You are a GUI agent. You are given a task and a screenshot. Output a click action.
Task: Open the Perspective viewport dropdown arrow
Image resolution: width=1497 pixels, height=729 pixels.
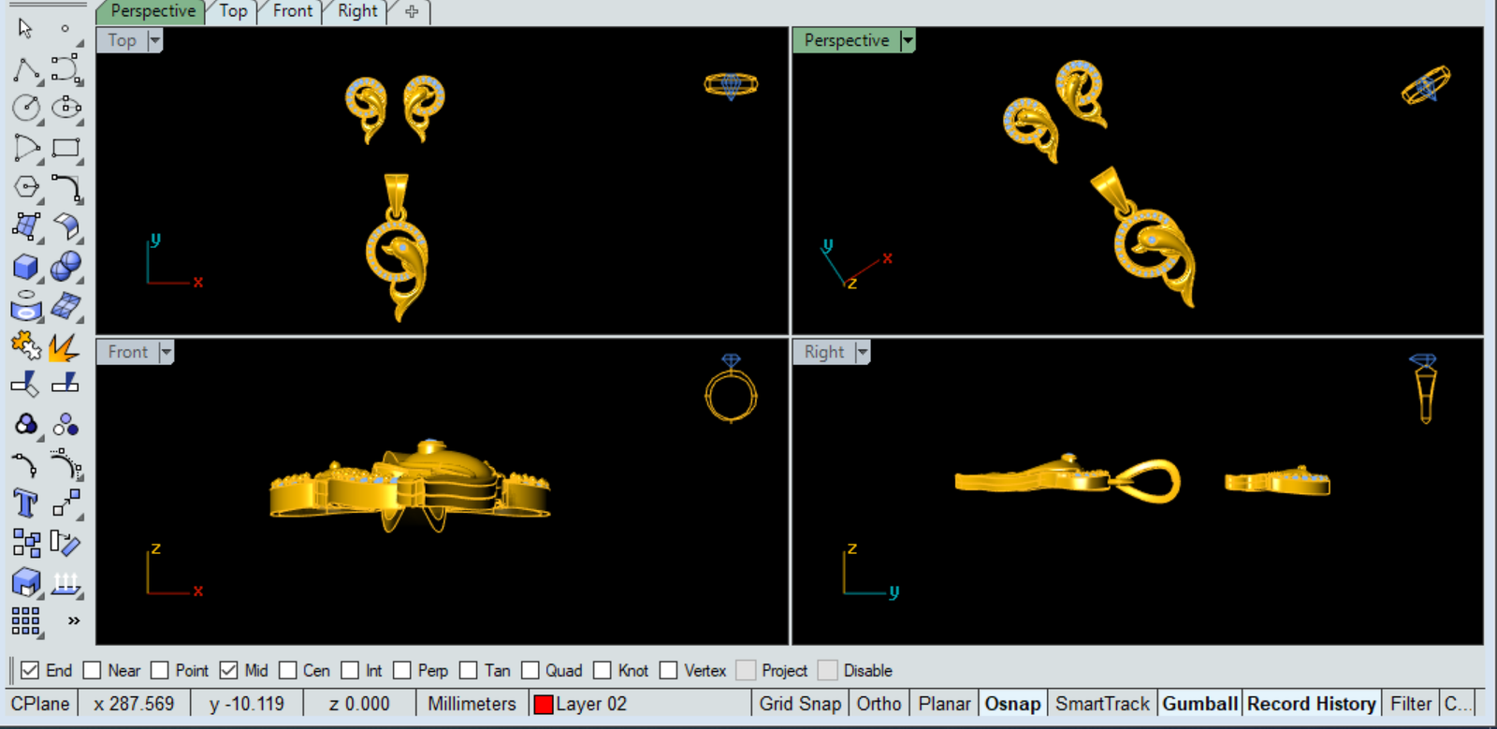point(907,40)
